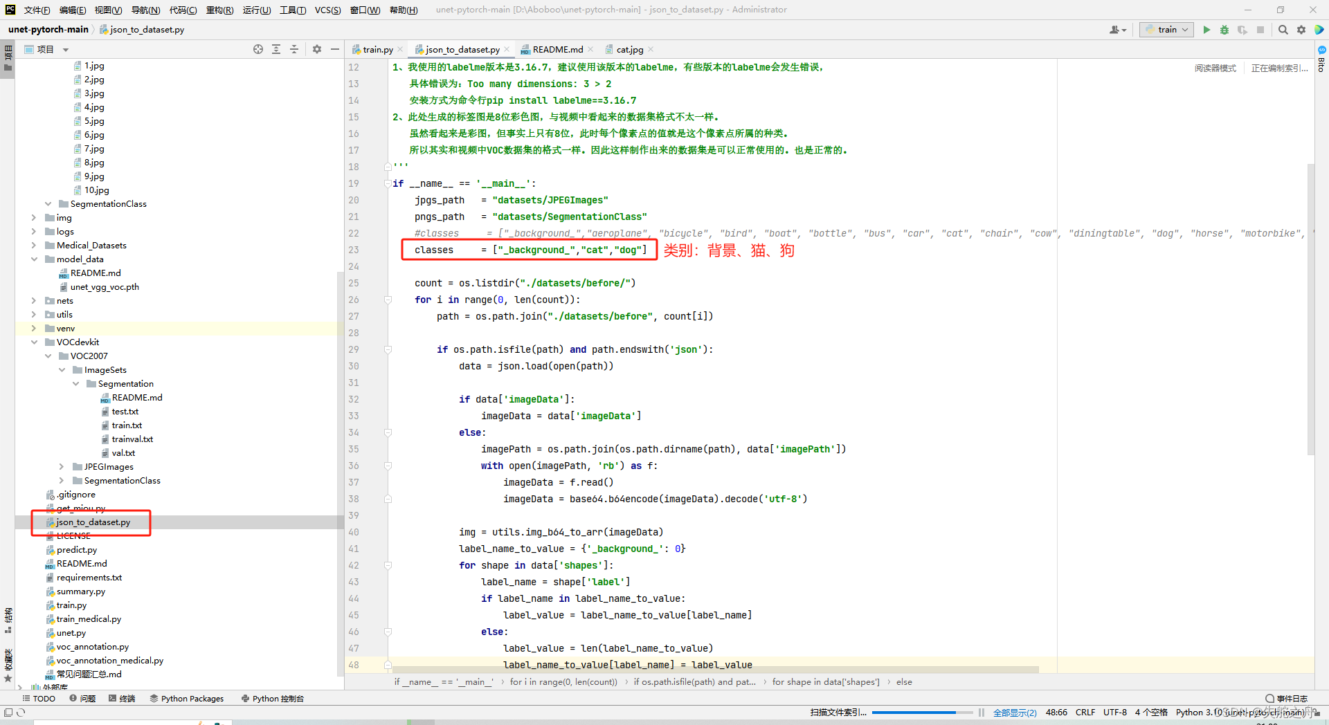Click the show all (全部显示) link
Viewport: 1329px width, 725px height.
pyautogui.click(x=1015, y=713)
